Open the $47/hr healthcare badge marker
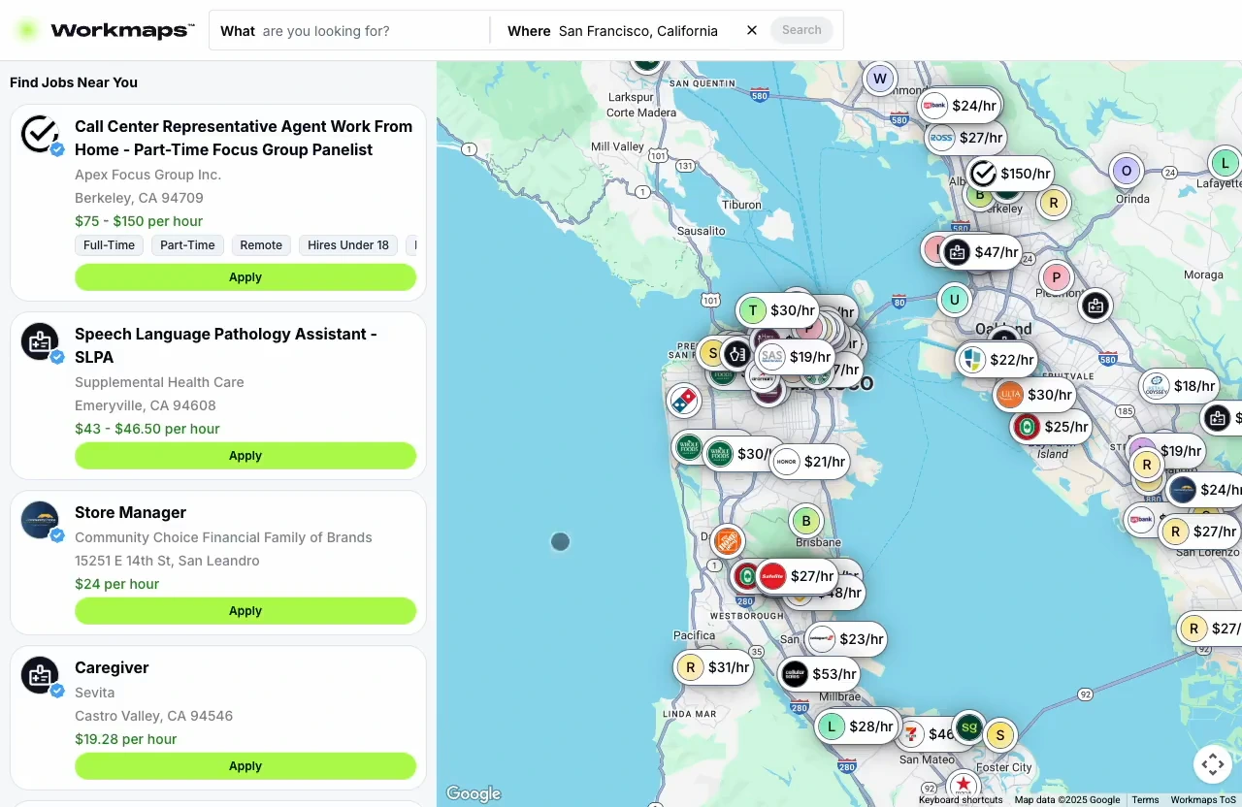The height and width of the screenshot is (807, 1242). [982, 252]
